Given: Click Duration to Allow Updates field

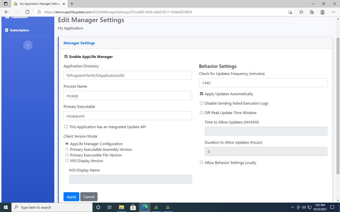Looking at the screenshot, I should click(266, 152).
